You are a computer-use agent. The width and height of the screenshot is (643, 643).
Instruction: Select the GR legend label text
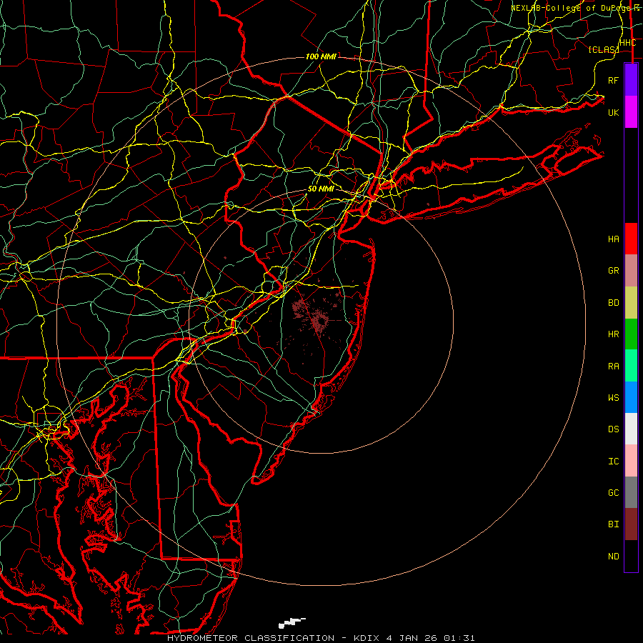point(614,271)
